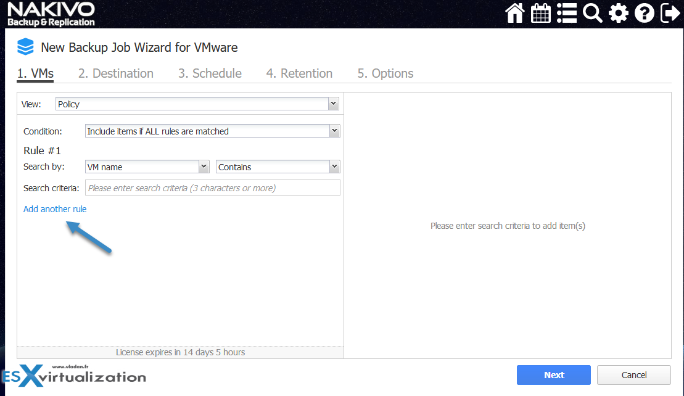This screenshot has width=684, height=396.
Task: Switch to the 4. Retention tab
Action: coord(299,73)
